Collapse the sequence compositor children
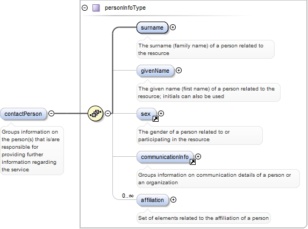308x229 pixels. [x=108, y=113]
